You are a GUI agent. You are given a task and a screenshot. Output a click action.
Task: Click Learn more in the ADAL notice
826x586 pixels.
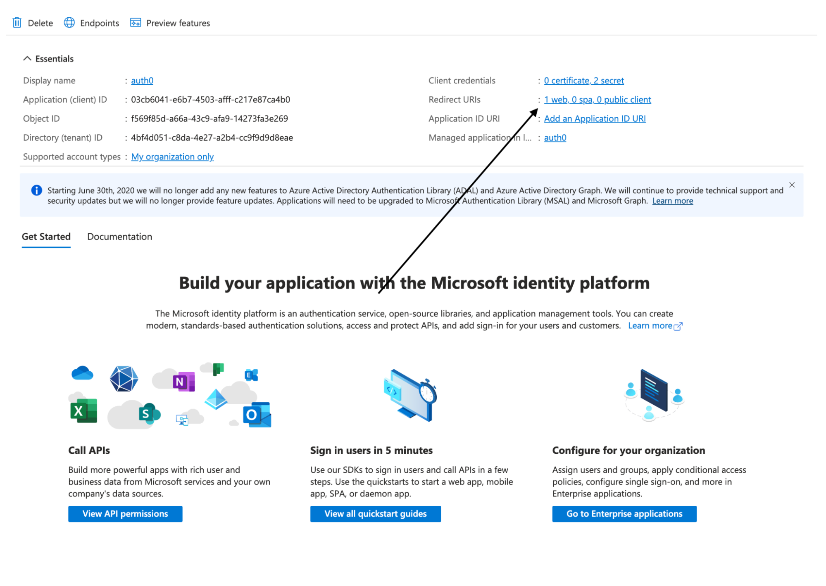pos(673,201)
